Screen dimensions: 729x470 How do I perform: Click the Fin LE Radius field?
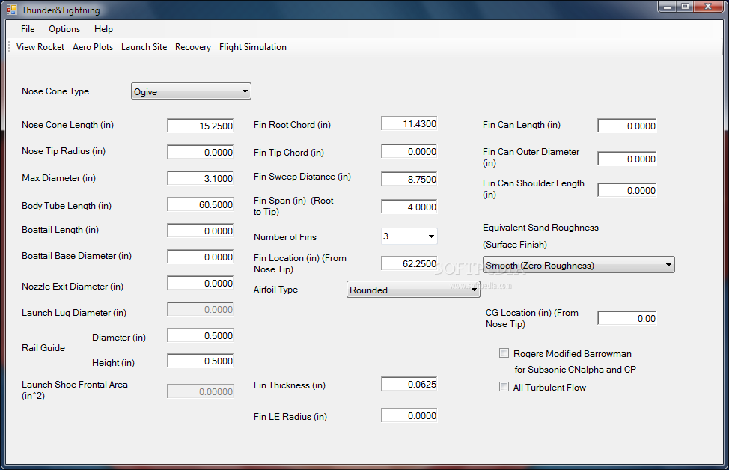[409, 415]
